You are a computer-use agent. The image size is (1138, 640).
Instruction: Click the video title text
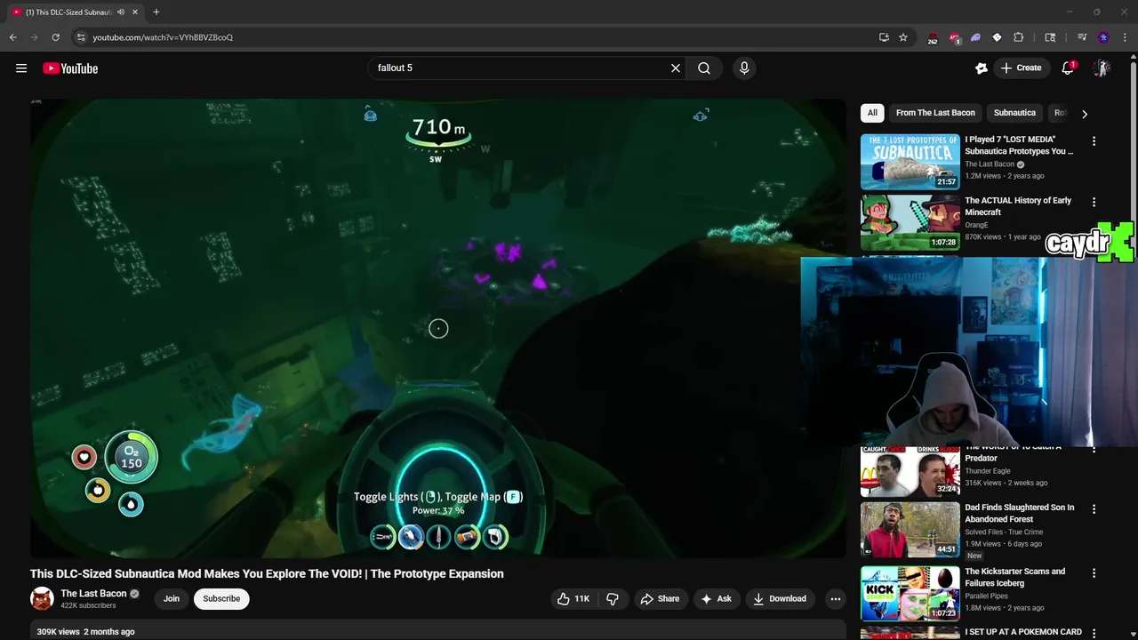click(x=267, y=574)
